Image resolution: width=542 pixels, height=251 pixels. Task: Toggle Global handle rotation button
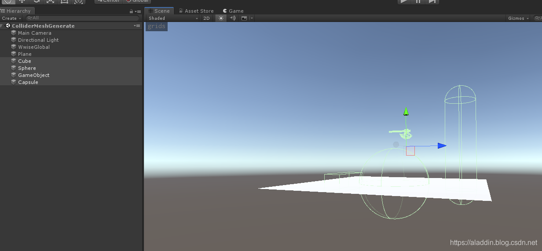point(136,1)
